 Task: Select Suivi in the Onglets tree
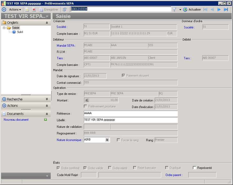pos(20,32)
